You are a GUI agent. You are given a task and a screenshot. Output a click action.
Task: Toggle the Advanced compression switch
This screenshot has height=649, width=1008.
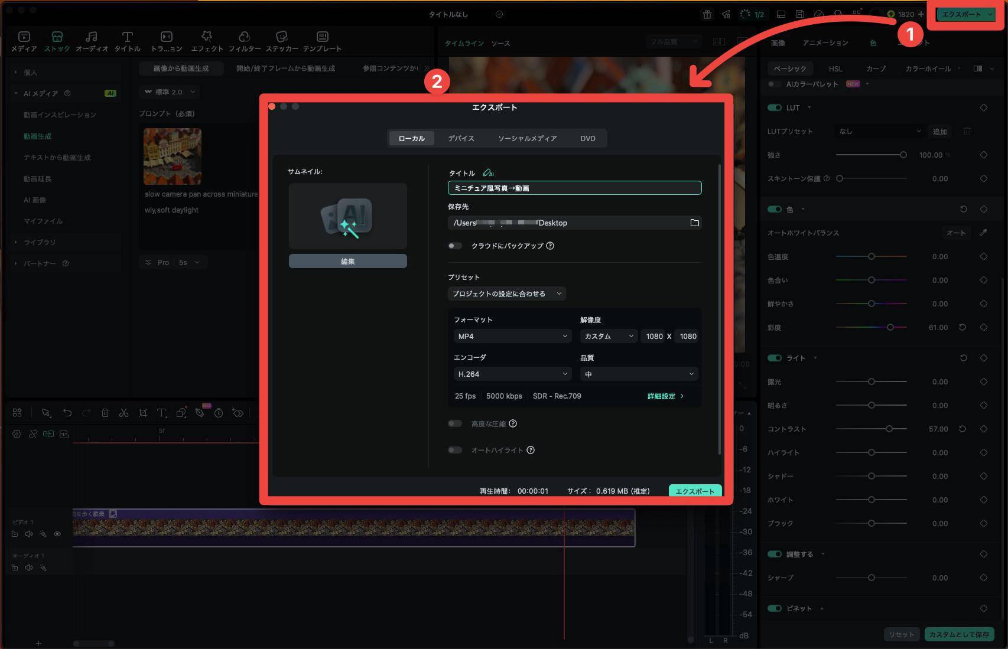[x=455, y=423]
